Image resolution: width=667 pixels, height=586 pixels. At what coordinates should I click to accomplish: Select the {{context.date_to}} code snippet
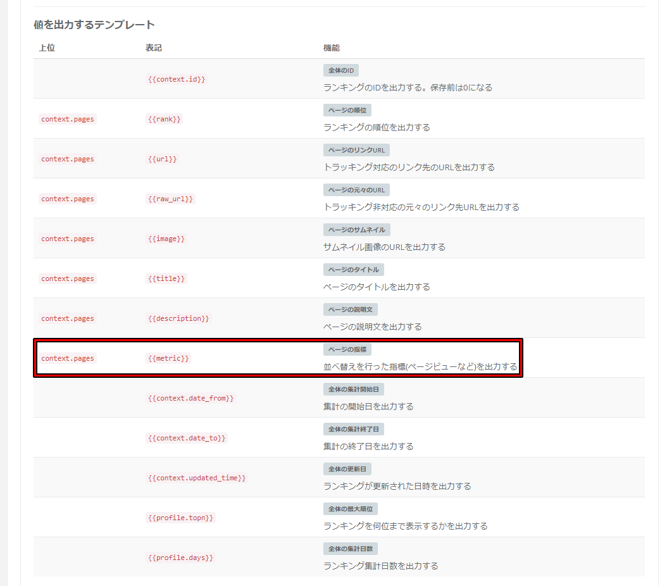pos(187,439)
